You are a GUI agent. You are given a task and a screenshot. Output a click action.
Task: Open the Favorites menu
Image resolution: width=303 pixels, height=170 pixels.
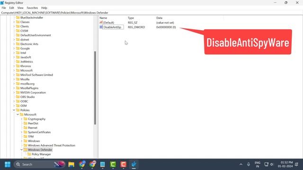32,8
